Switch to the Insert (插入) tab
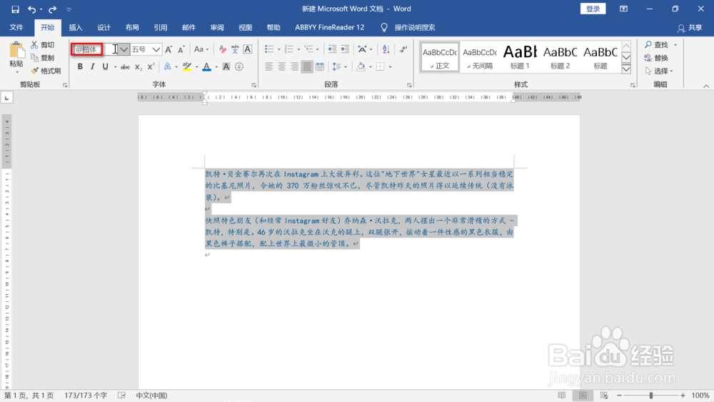Image resolution: width=714 pixels, height=402 pixels. tap(76, 27)
